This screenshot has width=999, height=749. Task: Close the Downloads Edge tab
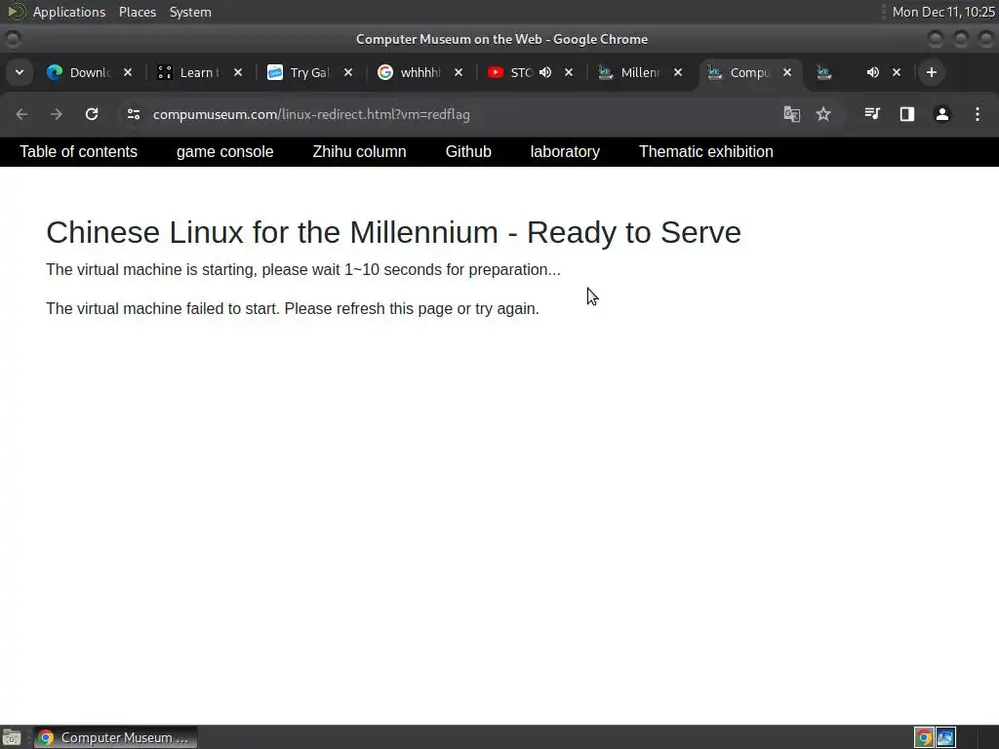(x=128, y=72)
